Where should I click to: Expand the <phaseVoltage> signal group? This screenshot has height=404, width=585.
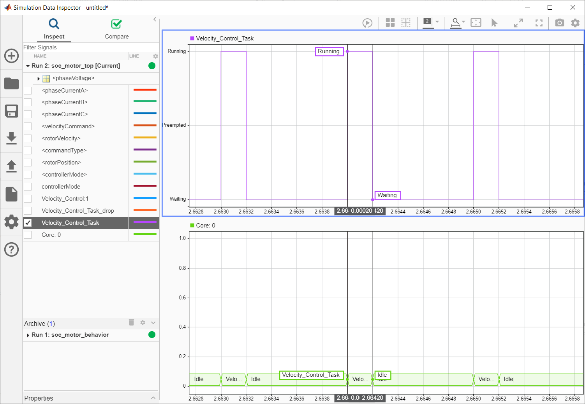pos(39,79)
